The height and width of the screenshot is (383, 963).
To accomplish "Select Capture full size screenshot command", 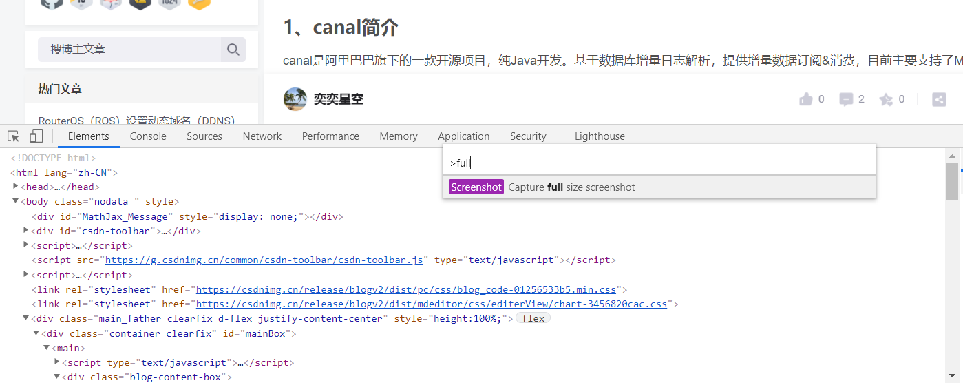I will click(x=659, y=187).
